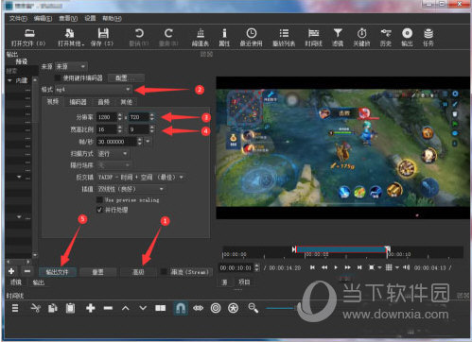Open the Keyframes stopwatch icon
The height and width of the screenshot is (342, 472).
coord(361,33)
